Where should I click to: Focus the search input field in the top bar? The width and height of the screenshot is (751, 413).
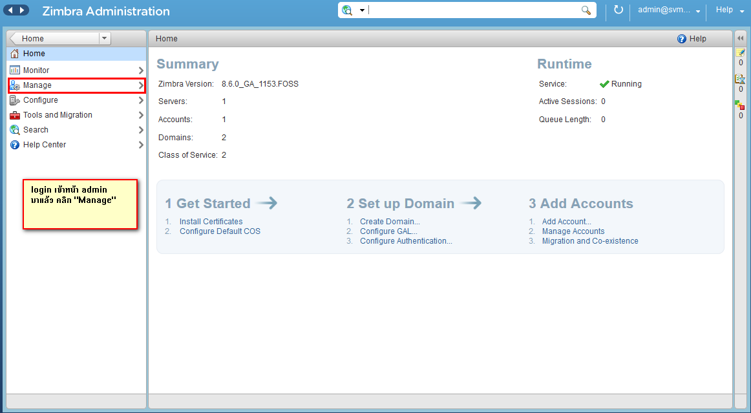pyautogui.click(x=473, y=10)
